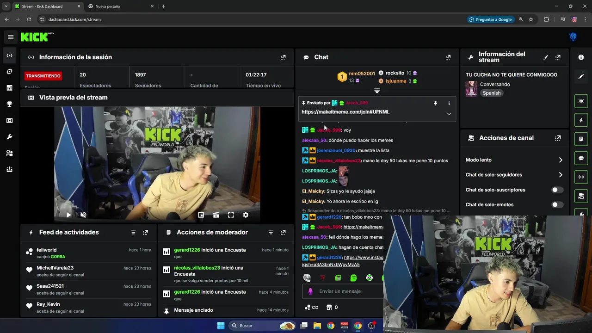Toggle the stream preview widget icon in right sidebar
Image resolution: width=592 pixels, height=333 pixels.
pos(581,101)
